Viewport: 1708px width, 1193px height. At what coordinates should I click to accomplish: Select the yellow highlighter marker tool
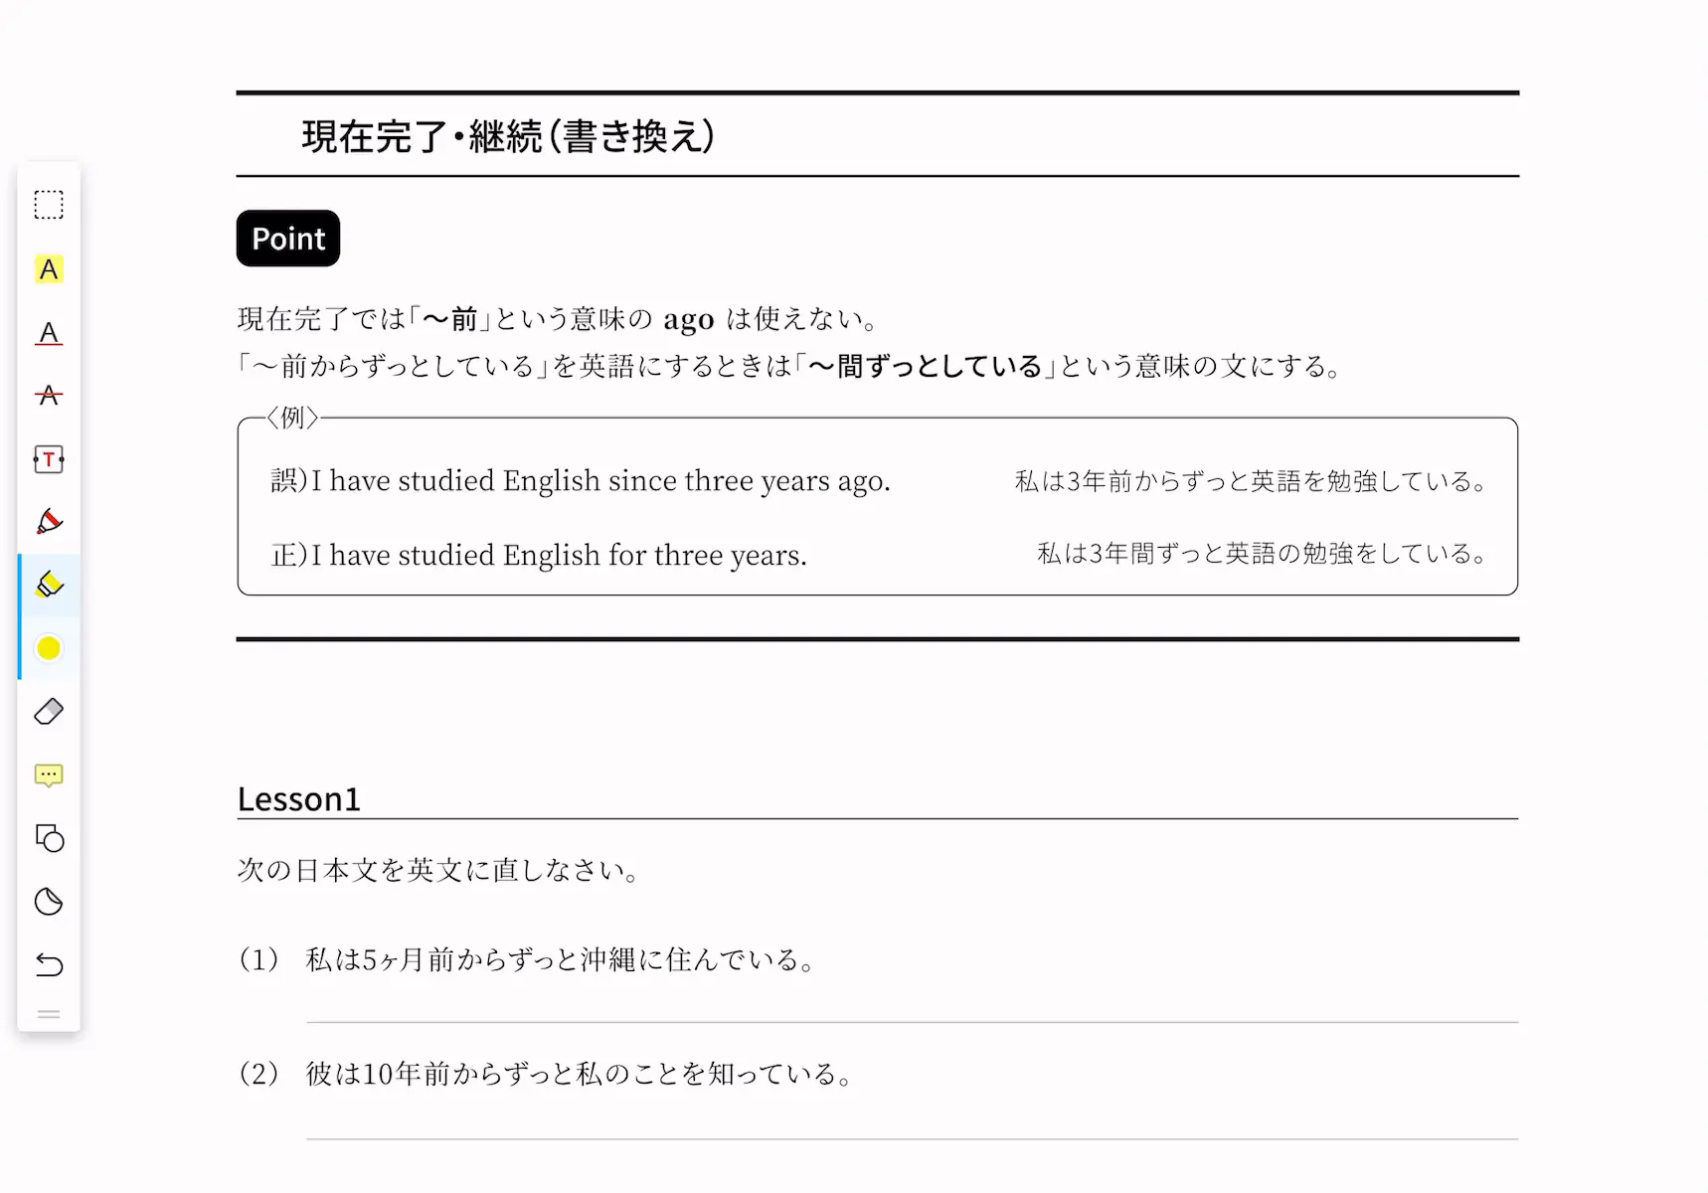pos(49,585)
